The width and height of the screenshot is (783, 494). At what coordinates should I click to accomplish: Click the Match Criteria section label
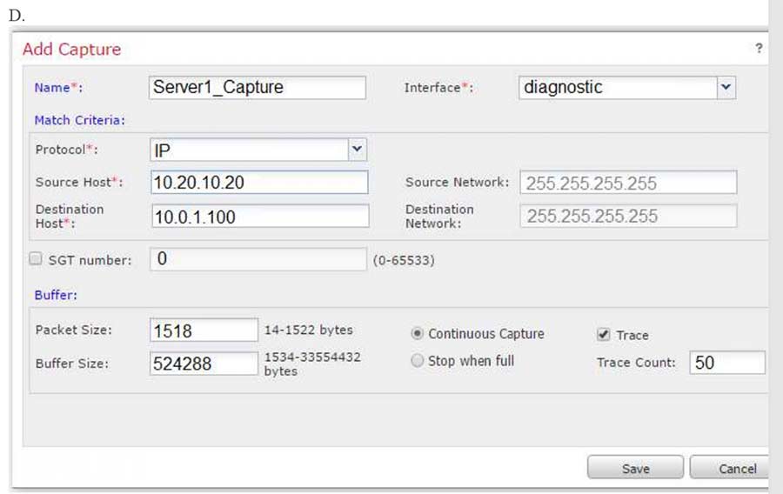click(x=79, y=120)
